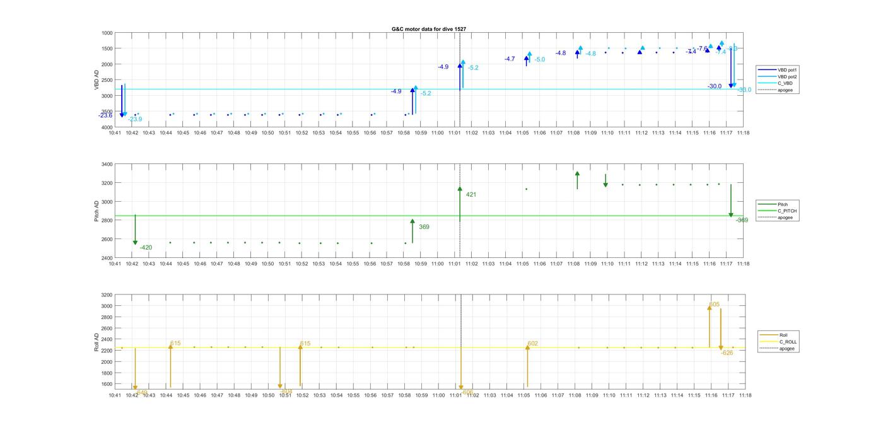The height and width of the screenshot is (437, 883).
Task: Click the '369' label near 10:58 in Pitch plot
Action: pos(424,227)
